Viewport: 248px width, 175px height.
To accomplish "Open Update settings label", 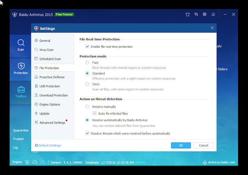I will pos(44,113).
